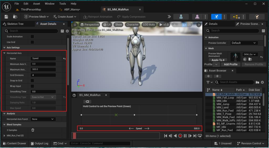Jump to animation start
The width and height of the screenshot is (269, 148).
(x=165, y=136)
